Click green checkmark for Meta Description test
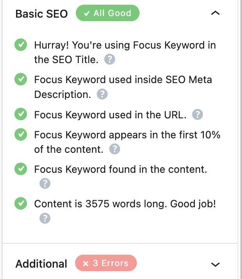Screen dimensions: 242x279 click(21, 80)
